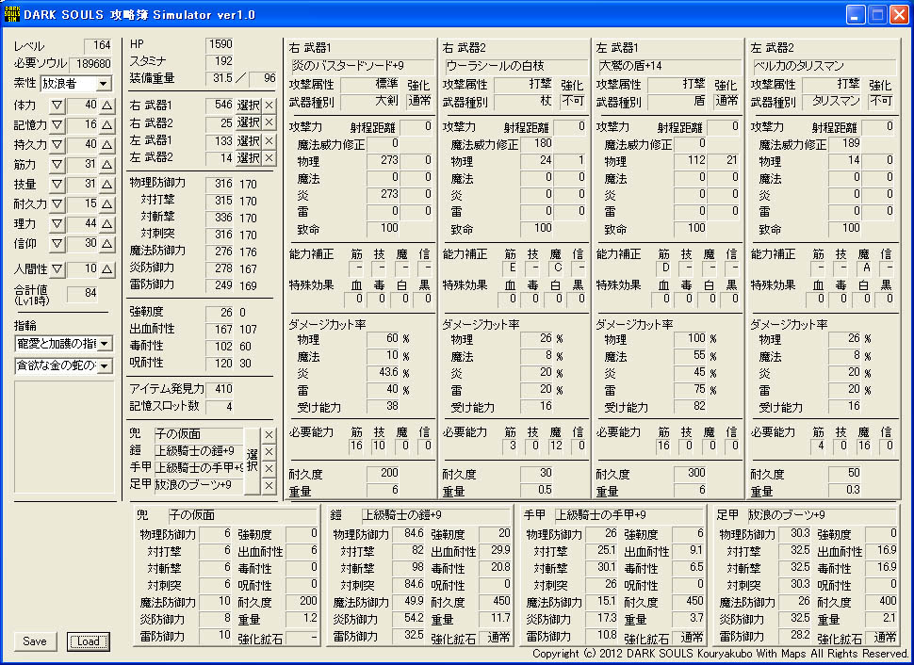The width and height of the screenshot is (914, 665).
Task: Click the 子の仮面 helmet slot field
Action: point(198,434)
